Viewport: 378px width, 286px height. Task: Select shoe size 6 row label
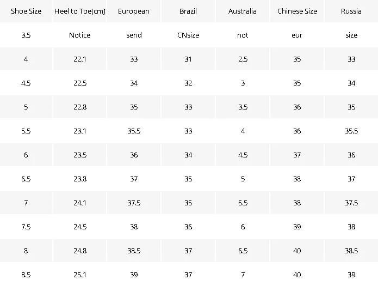point(26,155)
